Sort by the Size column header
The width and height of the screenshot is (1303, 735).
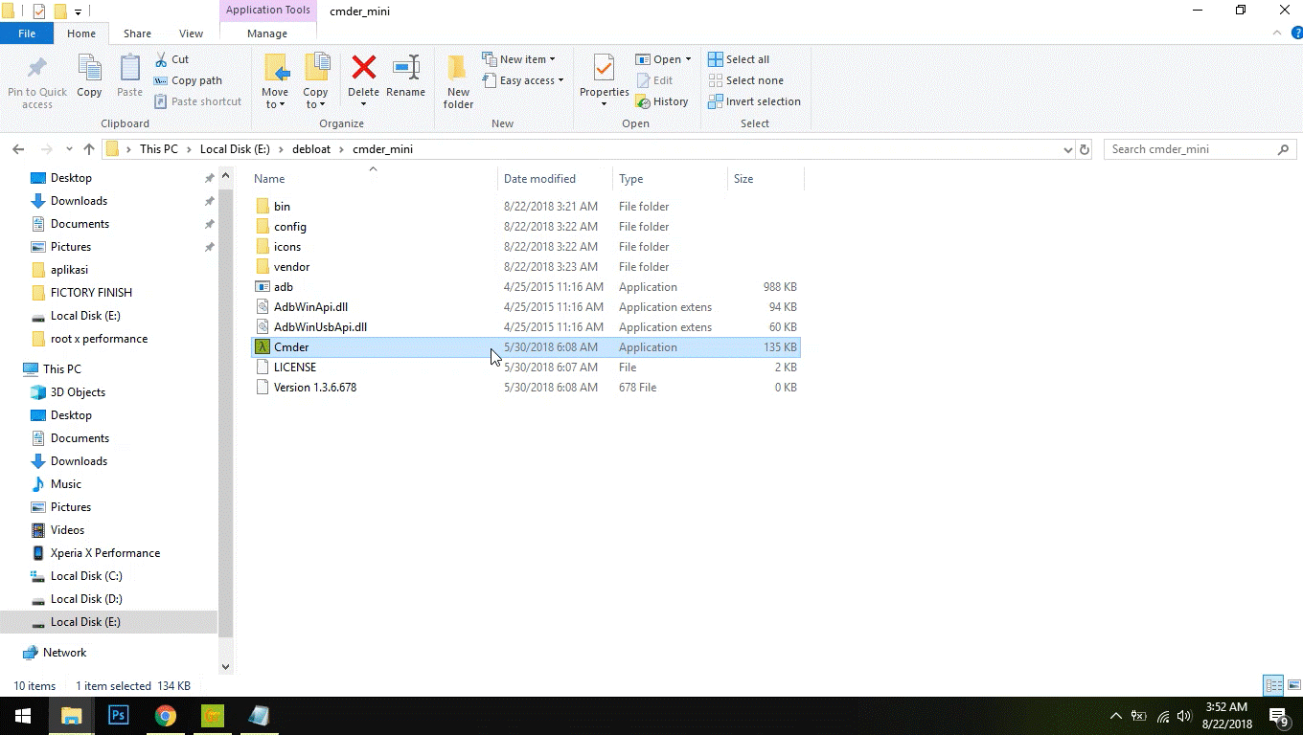click(x=743, y=179)
